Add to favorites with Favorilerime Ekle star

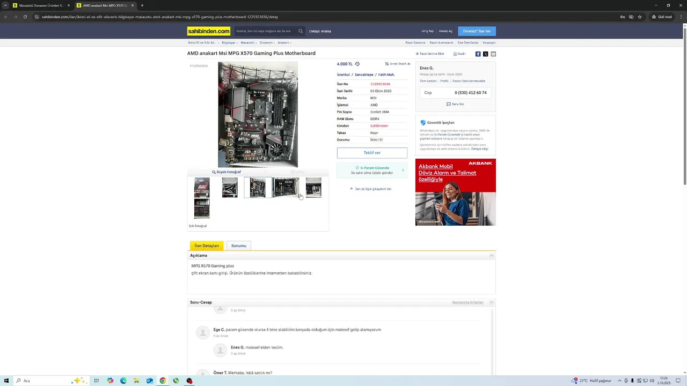[430, 54]
